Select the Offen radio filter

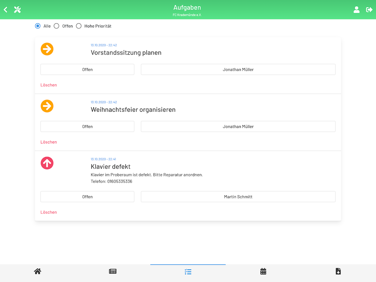click(x=56, y=26)
